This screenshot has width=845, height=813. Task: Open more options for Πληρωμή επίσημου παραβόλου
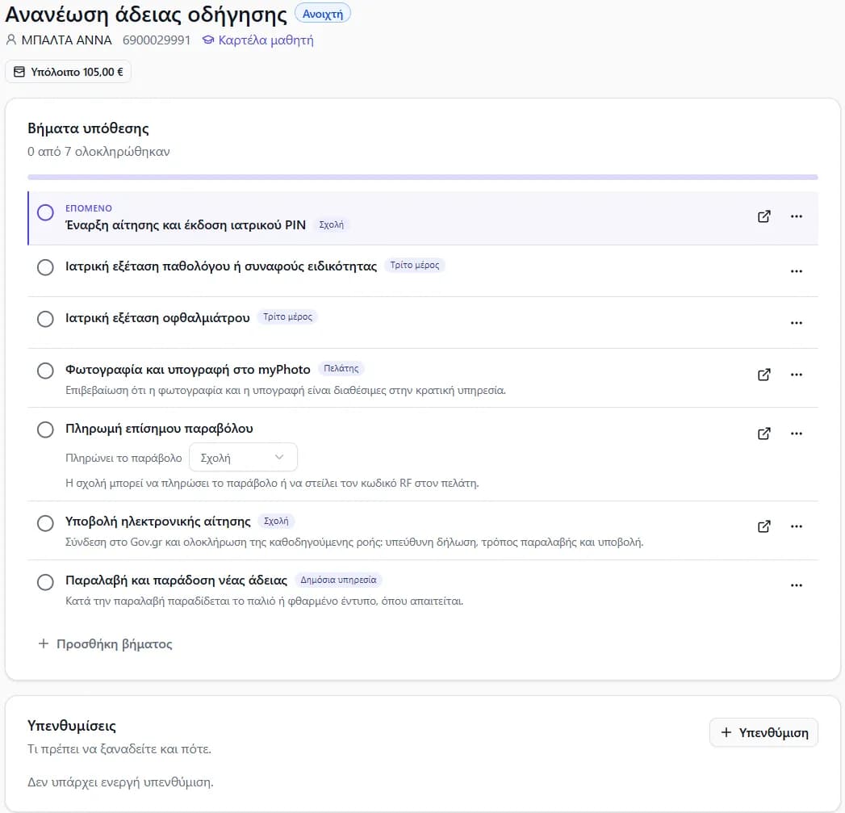[x=797, y=434]
